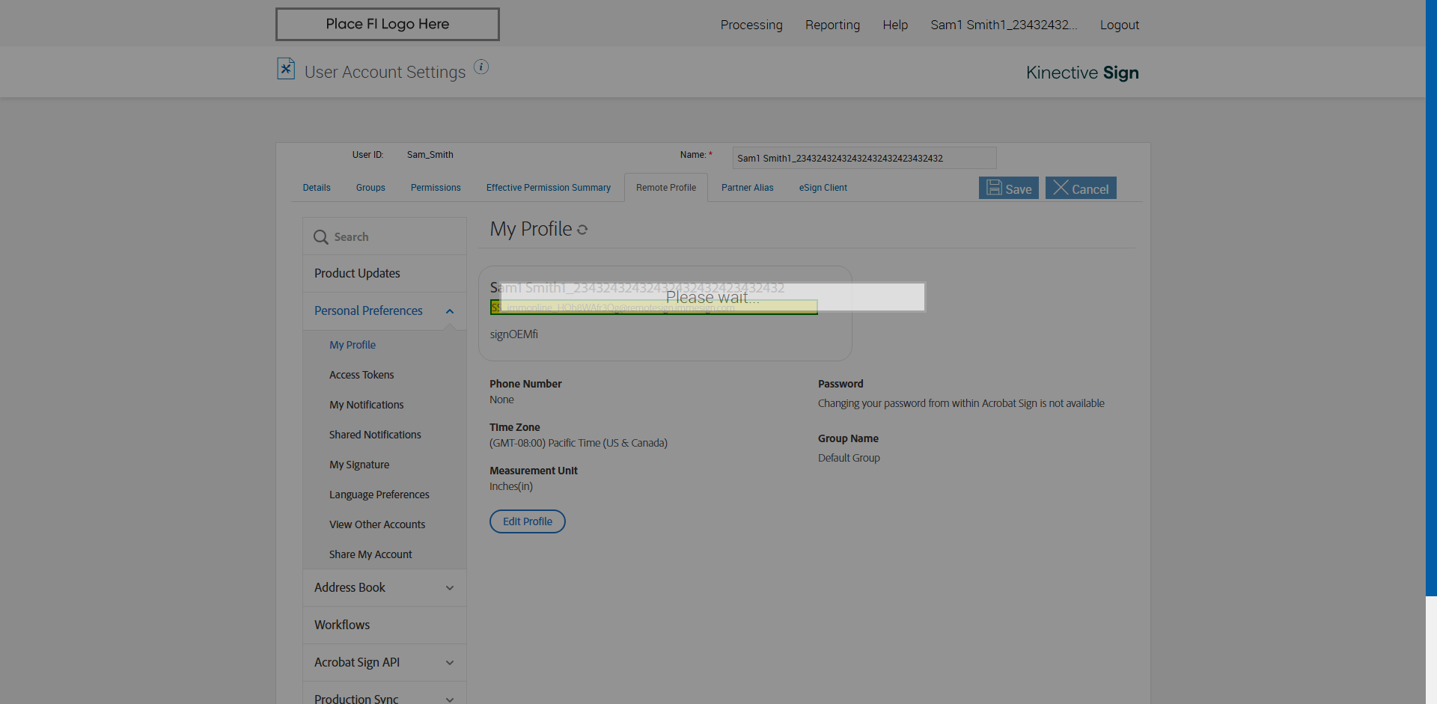Click the sidebar Search field

tap(385, 236)
